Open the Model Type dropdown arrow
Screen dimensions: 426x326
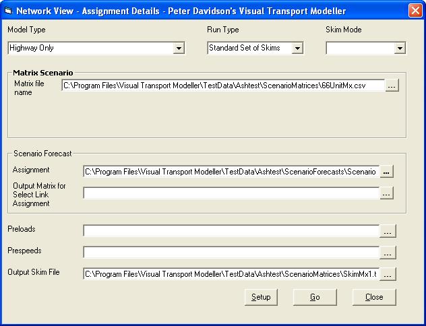tap(179, 48)
